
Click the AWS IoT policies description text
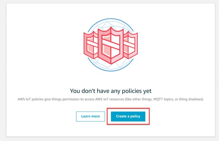pyautogui.click(x=111, y=99)
